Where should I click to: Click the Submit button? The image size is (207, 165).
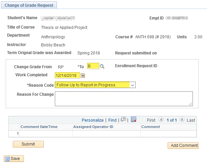(x=28, y=144)
